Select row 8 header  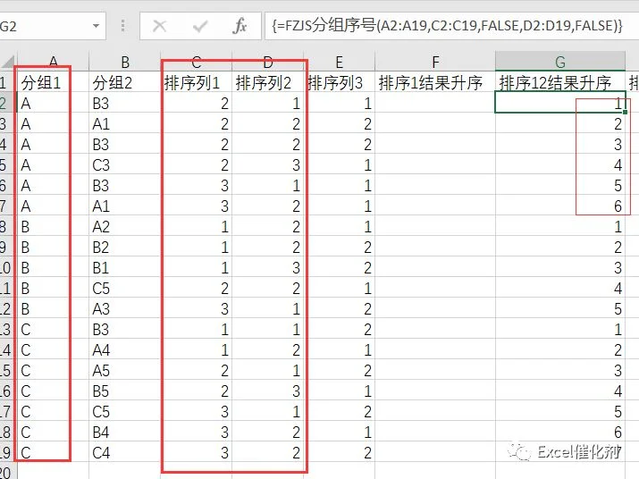coord(8,226)
